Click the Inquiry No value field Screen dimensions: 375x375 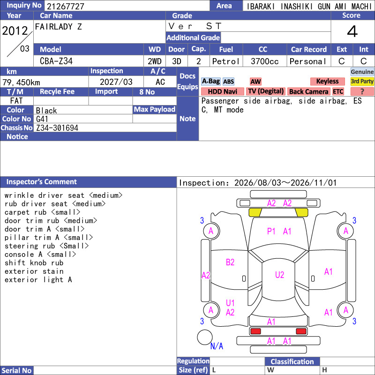[x=127, y=6]
